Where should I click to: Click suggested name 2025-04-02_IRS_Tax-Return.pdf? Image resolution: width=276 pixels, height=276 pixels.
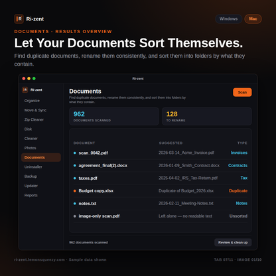[x=188, y=178]
